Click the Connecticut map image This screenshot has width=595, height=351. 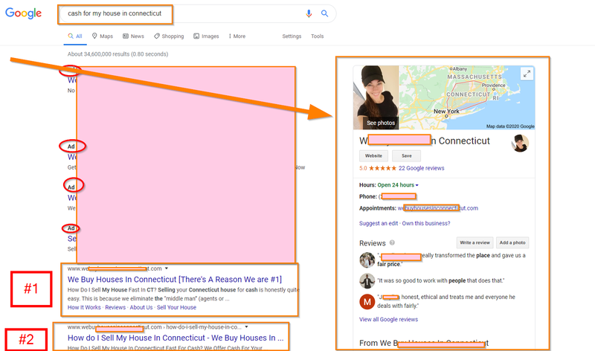pos(467,97)
